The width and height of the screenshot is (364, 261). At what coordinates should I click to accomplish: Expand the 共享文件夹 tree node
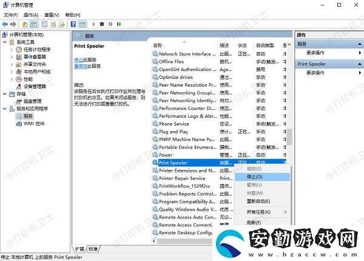(12, 64)
